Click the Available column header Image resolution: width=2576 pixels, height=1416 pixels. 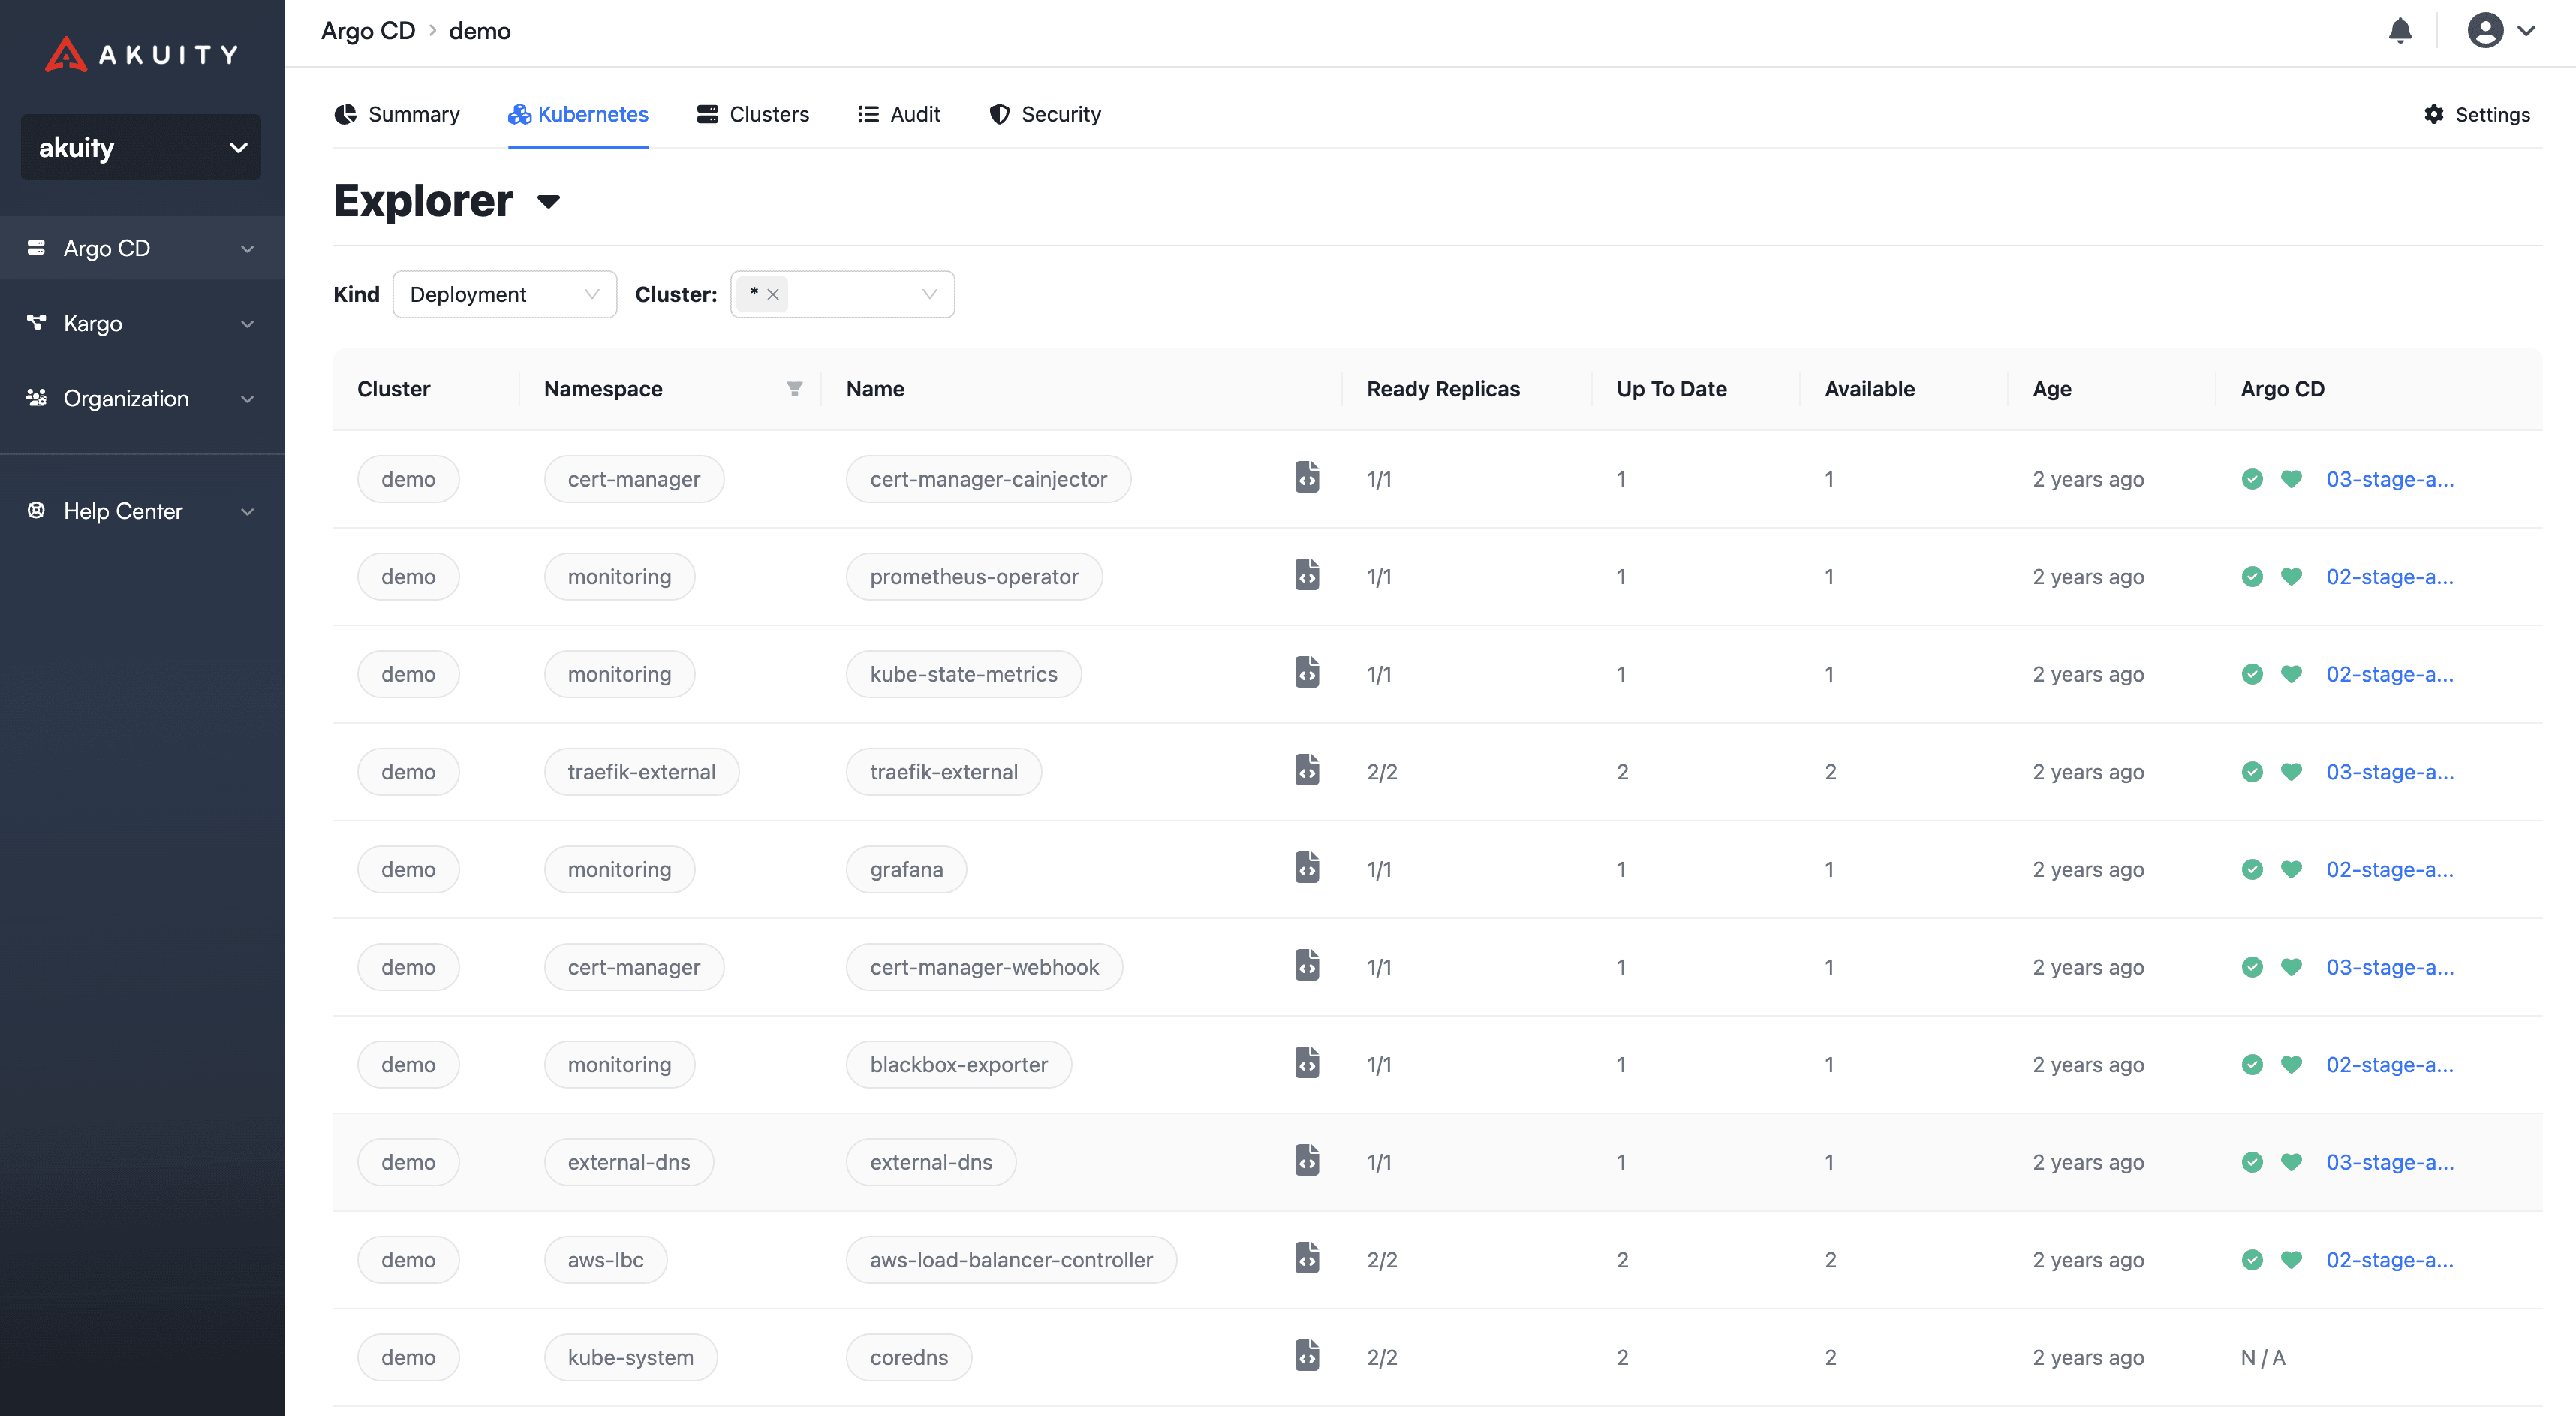tap(1869, 389)
